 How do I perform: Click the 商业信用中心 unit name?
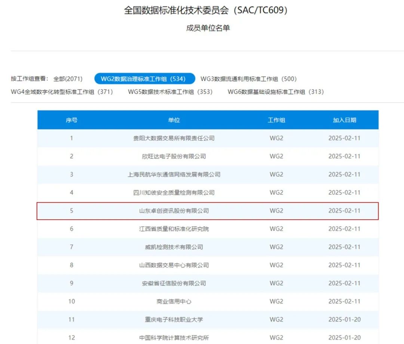coord(174,301)
